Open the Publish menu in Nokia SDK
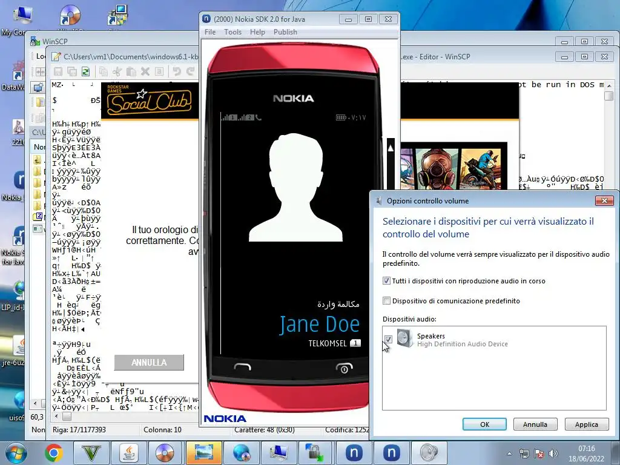The width and height of the screenshot is (620, 465). [x=285, y=32]
